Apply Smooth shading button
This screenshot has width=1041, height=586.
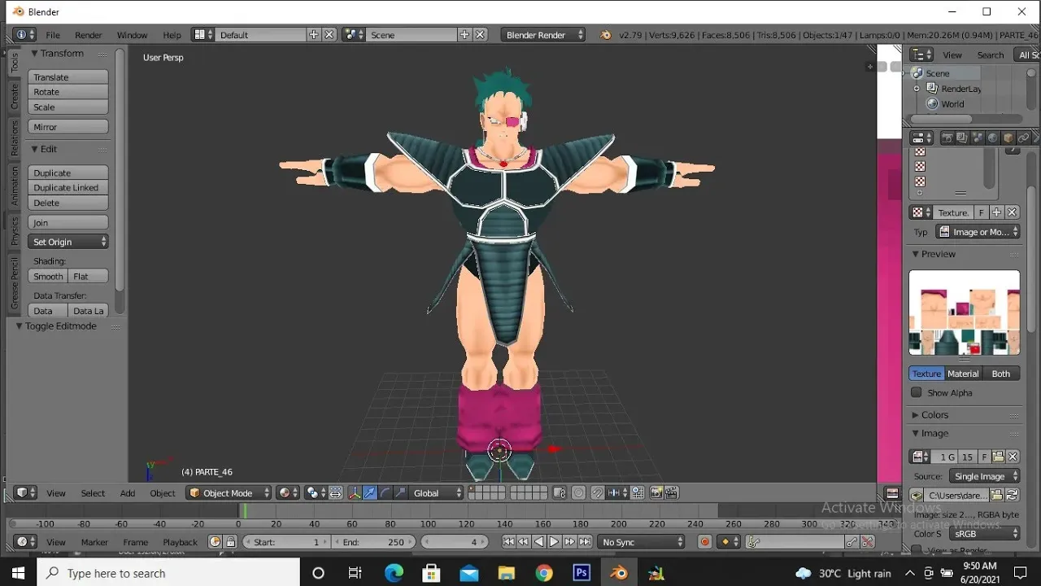[49, 277]
